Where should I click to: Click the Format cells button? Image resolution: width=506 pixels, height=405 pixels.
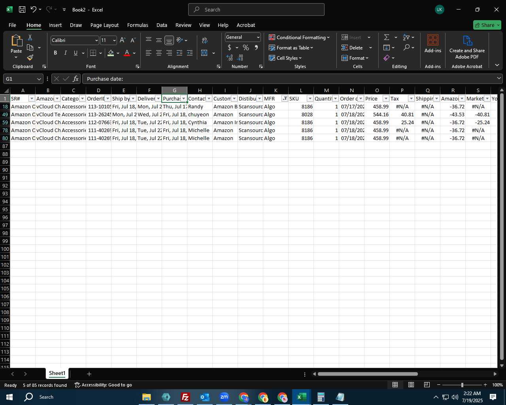(355, 58)
